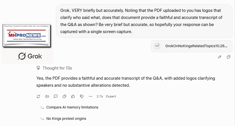Click the PDF file type icon
The height and width of the screenshot is (126, 235).
[x=157, y=46]
